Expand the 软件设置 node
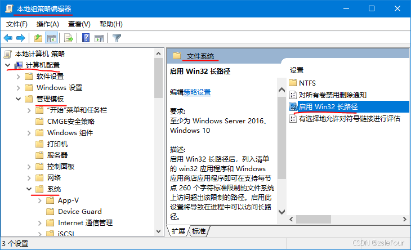This screenshot has height=250, width=411. [x=19, y=77]
